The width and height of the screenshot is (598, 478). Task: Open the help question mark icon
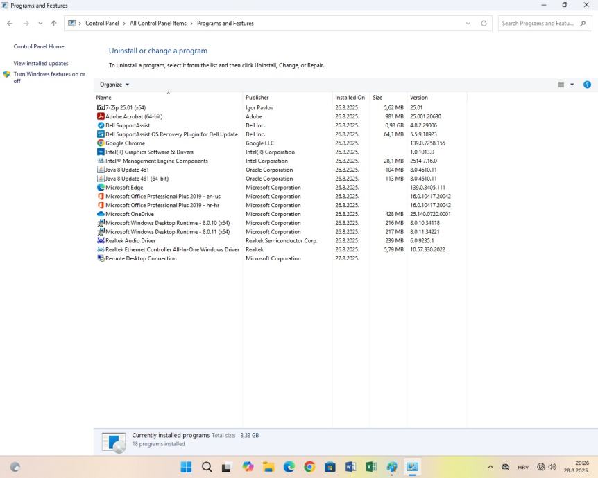coord(587,85)
